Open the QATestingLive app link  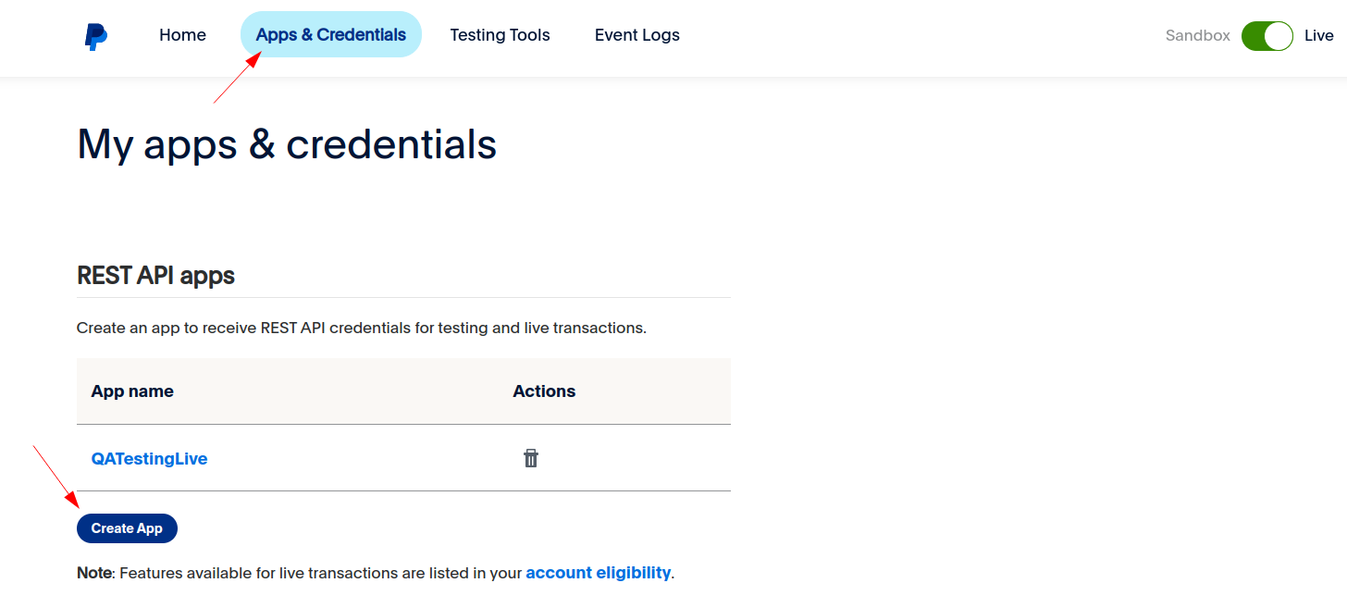149,459
